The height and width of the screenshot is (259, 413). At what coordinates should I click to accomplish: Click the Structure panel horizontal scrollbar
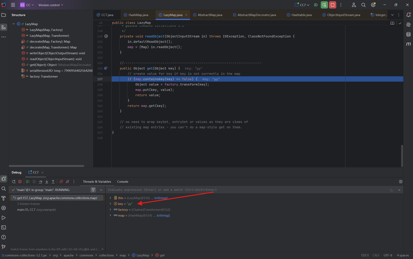[x=47, y=166]
